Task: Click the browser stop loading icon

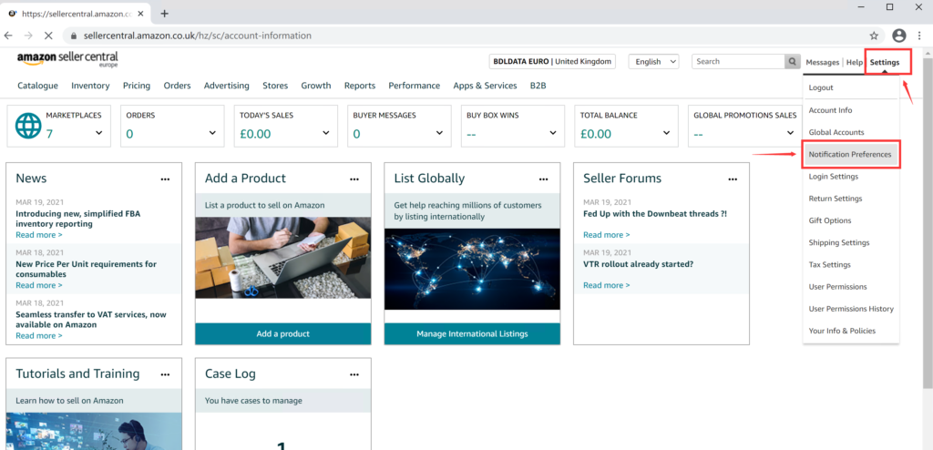Action: click(x=48, y=36)
